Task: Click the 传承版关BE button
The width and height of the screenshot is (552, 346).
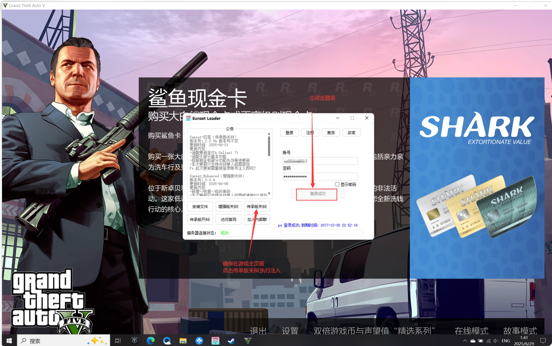Action: (x=257, y=207)
